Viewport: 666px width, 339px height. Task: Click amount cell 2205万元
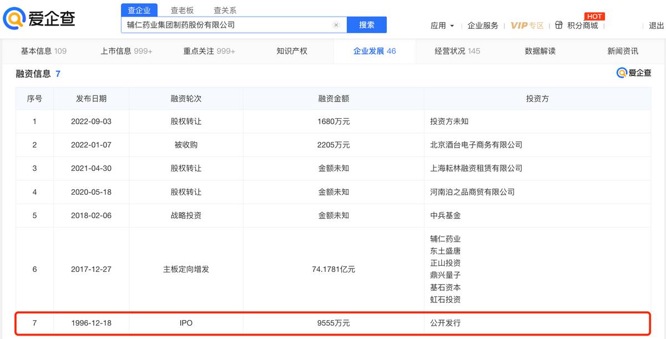pyautogui.click(x=334, y=145)
